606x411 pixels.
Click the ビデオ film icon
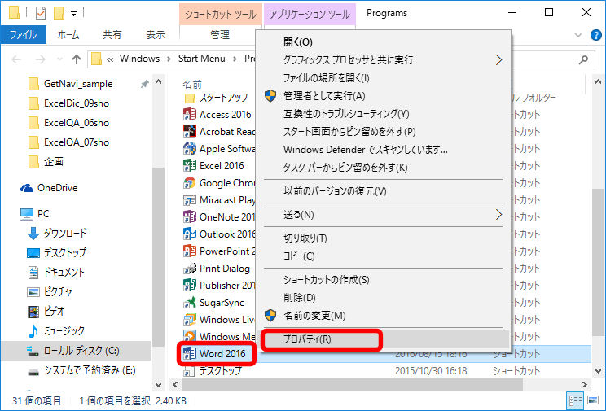33,312
